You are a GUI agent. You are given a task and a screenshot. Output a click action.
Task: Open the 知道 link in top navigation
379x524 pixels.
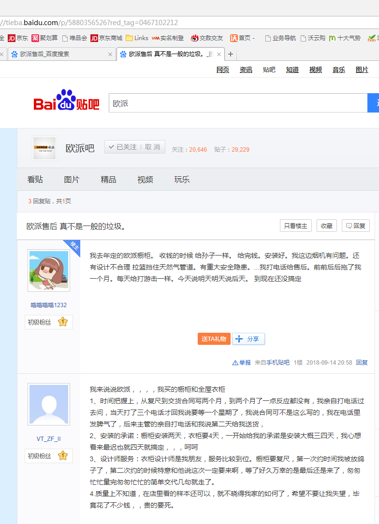coord(292,70)
